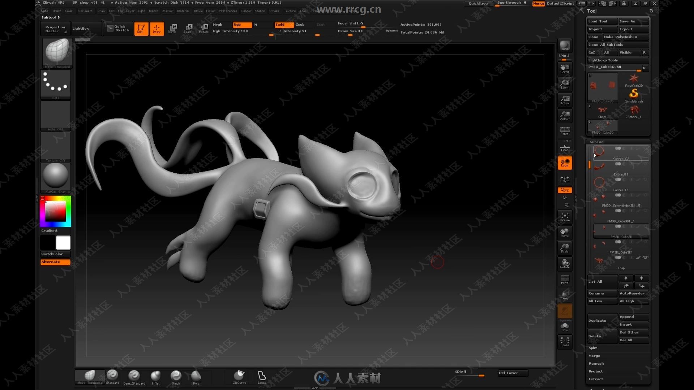
Task: Enable Mrgb paint mode
Action: coord(218,25)
